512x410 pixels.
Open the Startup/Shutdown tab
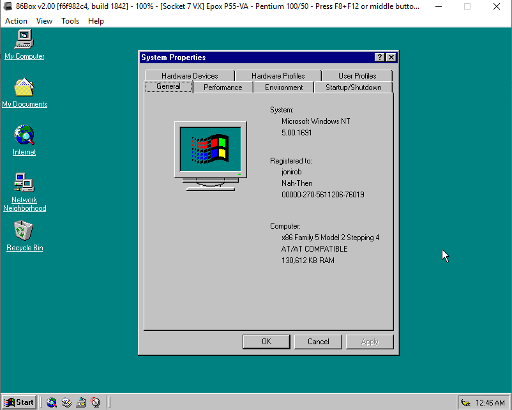pos(353,87)
